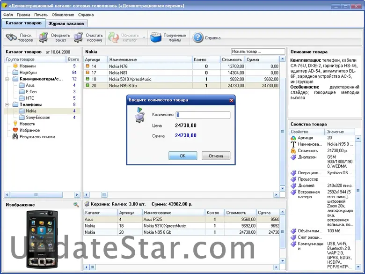Open the Обновление menu
This screenshot has height=274, width=365.
(63, 15)
